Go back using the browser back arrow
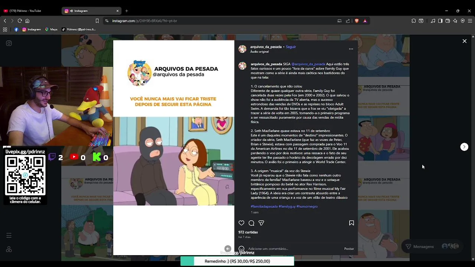This screenshot has width=475, height=267. pyautogui.click(x=5, y=21)
